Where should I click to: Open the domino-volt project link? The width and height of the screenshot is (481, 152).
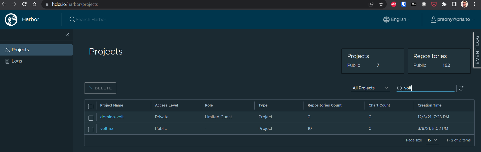112,117
